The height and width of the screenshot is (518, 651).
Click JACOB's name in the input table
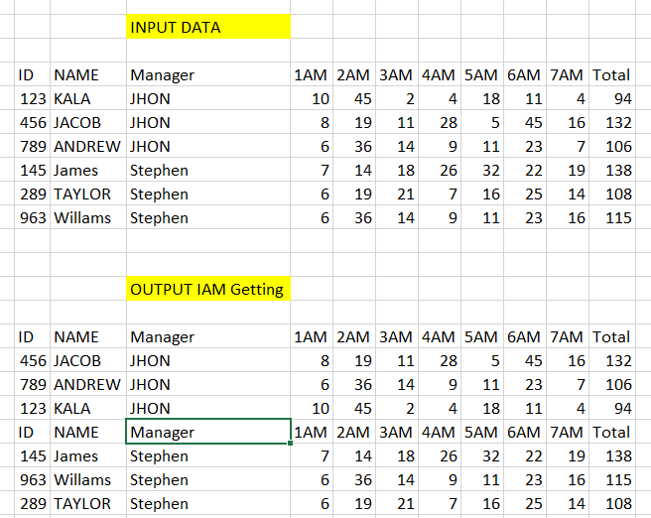click(88, 122)
